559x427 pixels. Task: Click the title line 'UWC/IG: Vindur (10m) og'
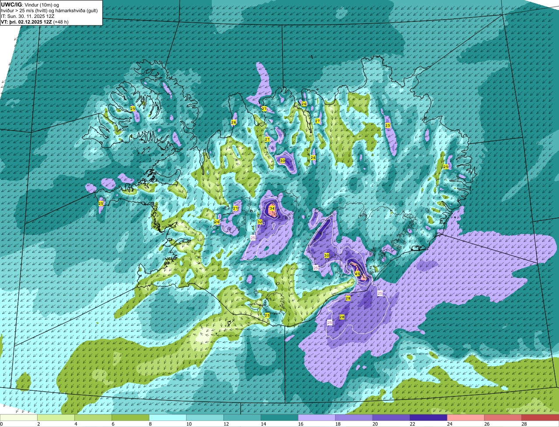[30, 5]
